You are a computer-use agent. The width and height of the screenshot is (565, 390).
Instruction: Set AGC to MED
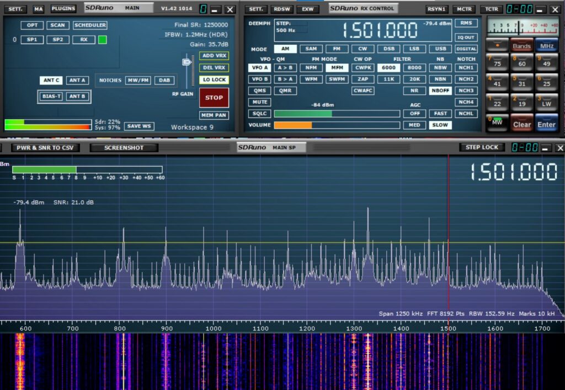click(x=414, y=125)
